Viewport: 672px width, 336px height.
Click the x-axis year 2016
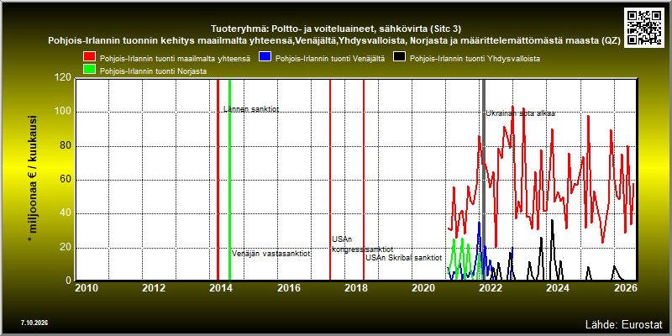pos(289,288)
